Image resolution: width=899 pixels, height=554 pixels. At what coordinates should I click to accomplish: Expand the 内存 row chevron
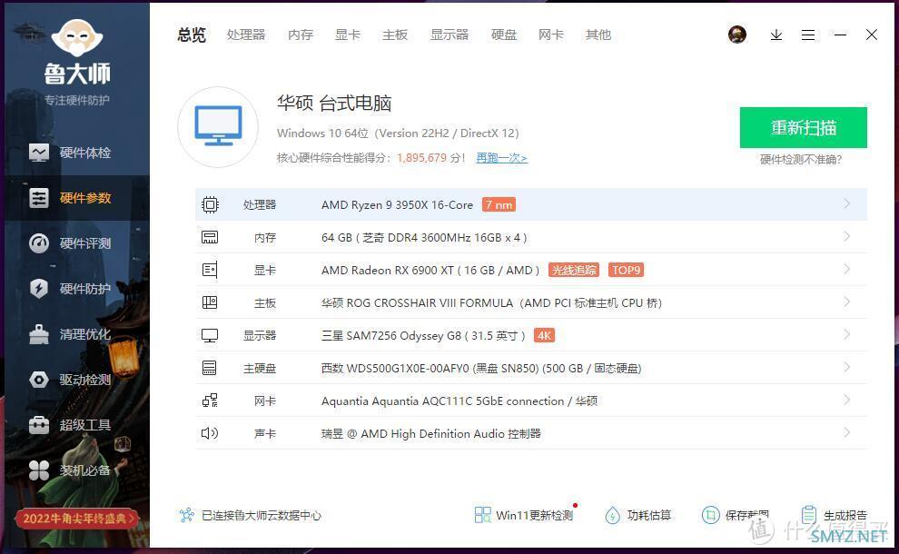(847, 236)
